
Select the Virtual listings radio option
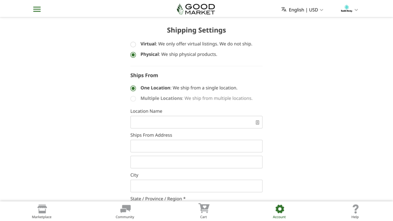pyautogui.click(x=133, y=44)
